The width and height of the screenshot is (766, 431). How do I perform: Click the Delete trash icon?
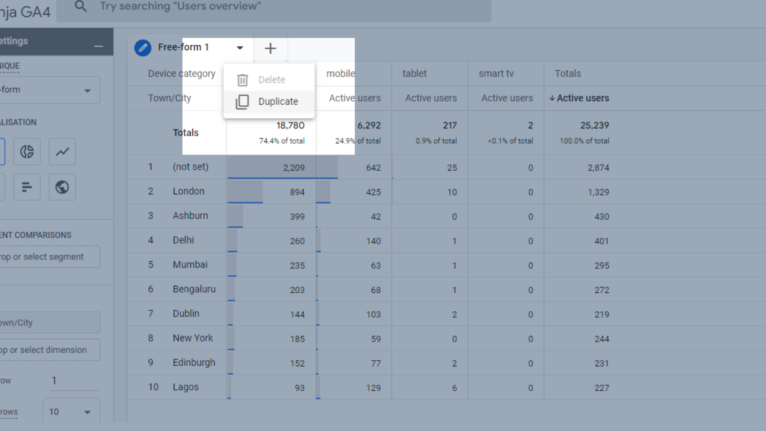(242, 80)
